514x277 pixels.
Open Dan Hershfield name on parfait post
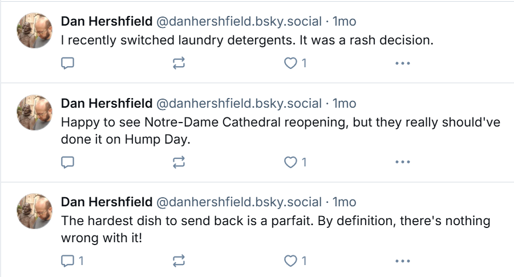tap(107, 202)
